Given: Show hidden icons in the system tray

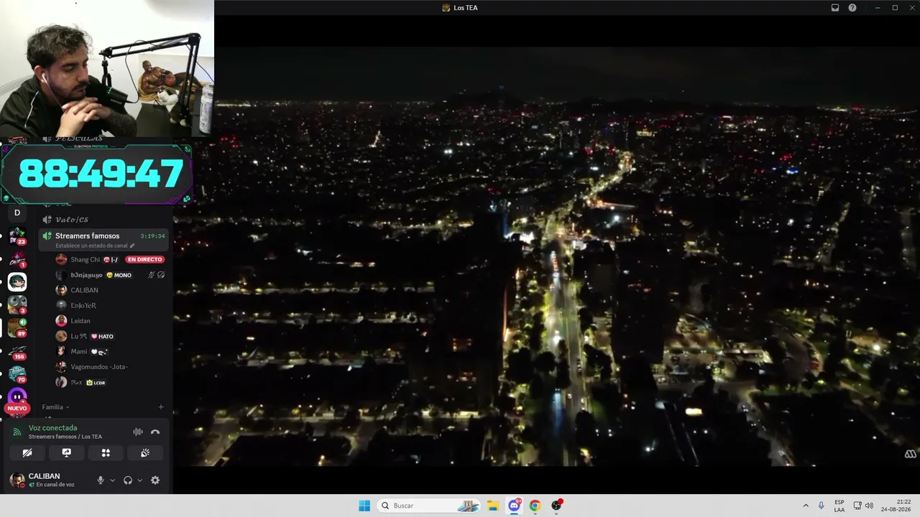Looking at the screenshot, I should (x=806, y=506).
